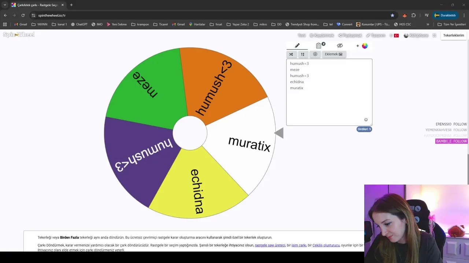469x263 pixels.
Task: Reload the page with refresh icon
Action: [23, 15]
